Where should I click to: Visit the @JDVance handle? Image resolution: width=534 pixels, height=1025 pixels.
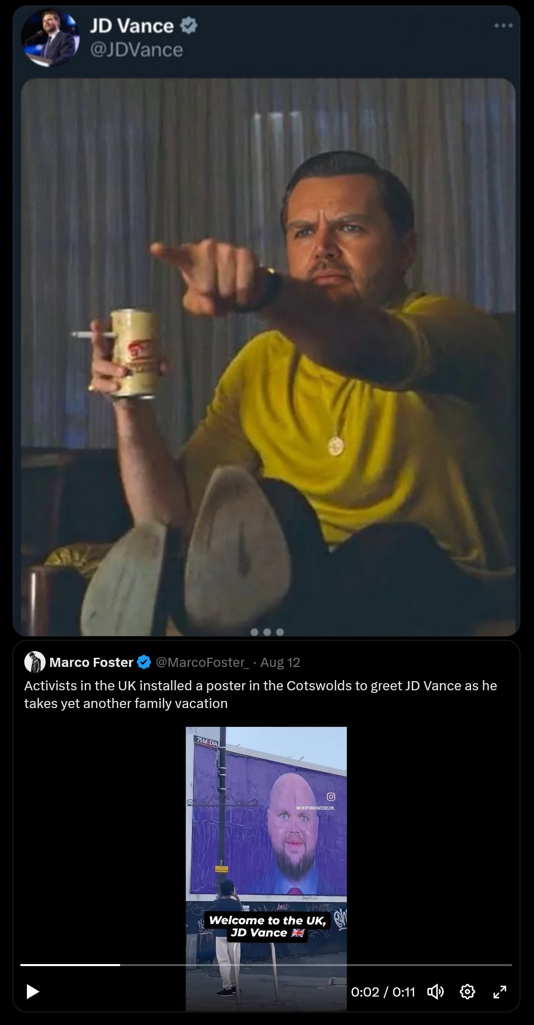[136, 50]
